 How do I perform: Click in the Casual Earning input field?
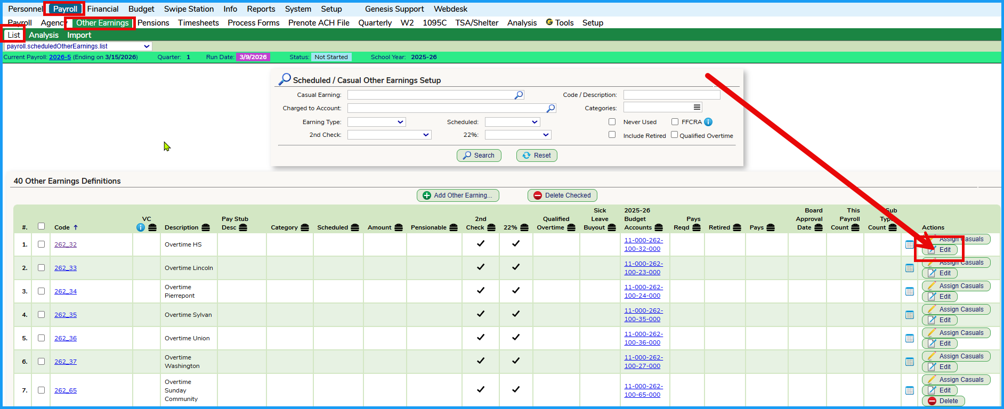pos(435,95)
